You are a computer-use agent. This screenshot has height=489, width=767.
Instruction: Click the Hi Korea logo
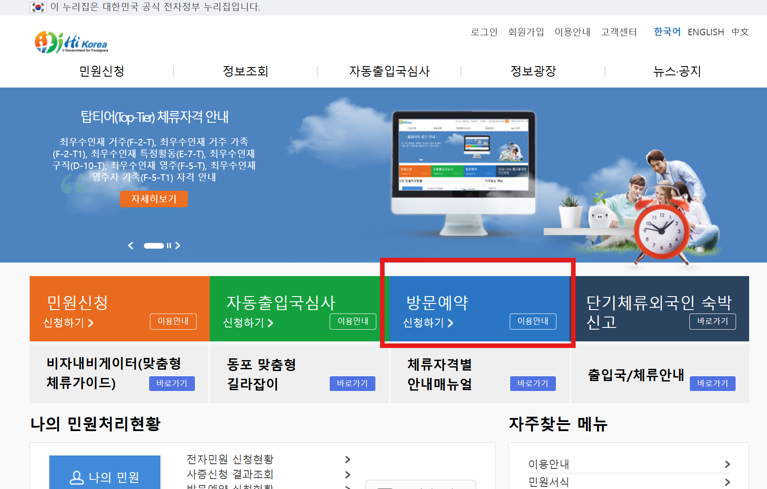(71, 42)
